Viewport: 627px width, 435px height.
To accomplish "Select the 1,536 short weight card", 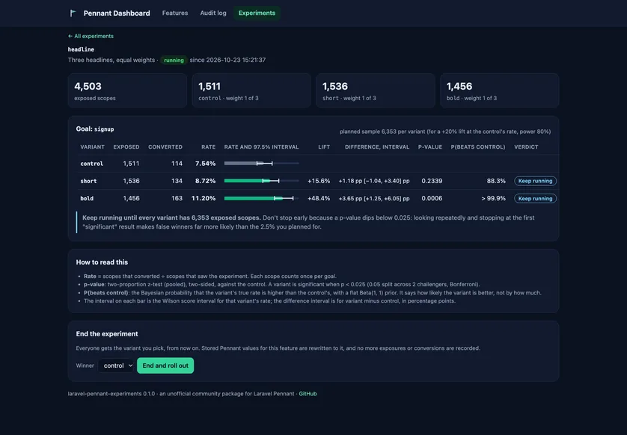I will [376, 90].
